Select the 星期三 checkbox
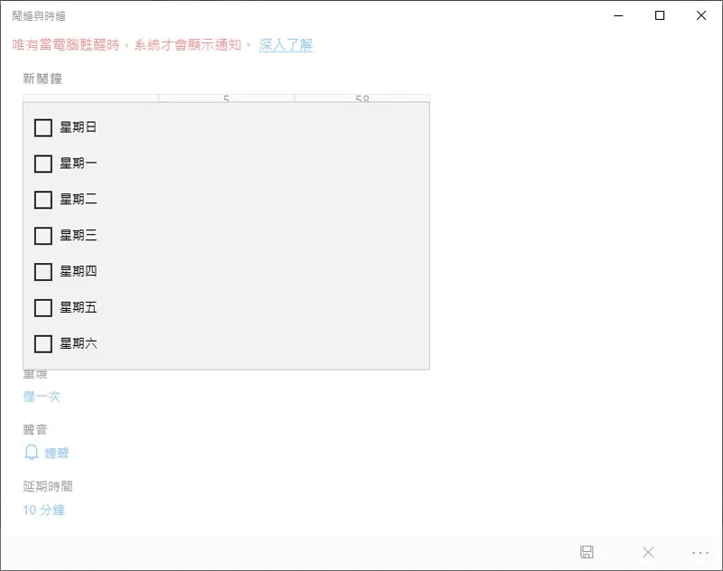723x571 pixels. 43,236
